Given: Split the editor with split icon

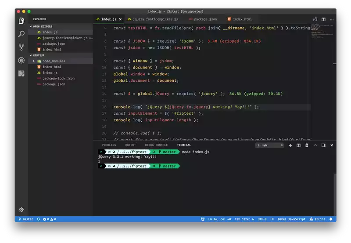Looking at the screenshot, I should [323, 19].
